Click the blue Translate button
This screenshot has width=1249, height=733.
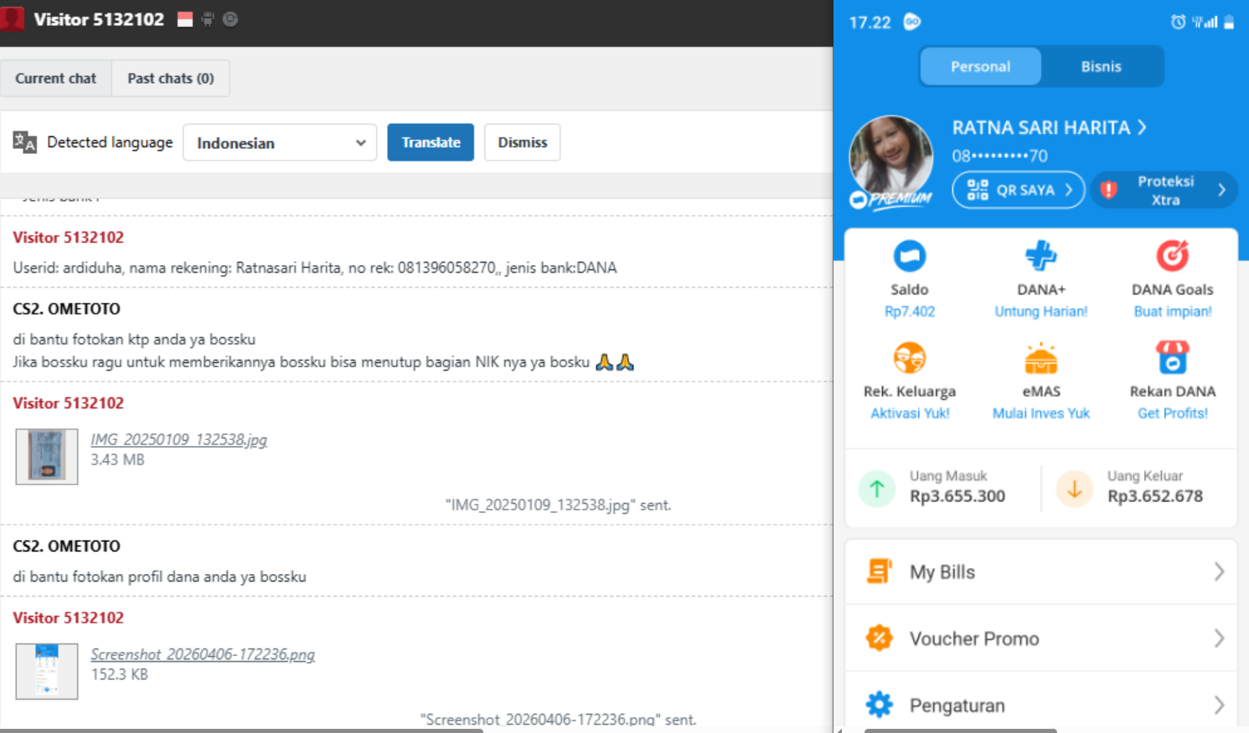tap(431, 142)
